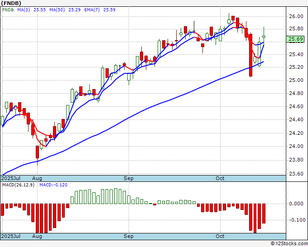Click the 23.60 price axis label
308x247 pixels.
(296, 174)
